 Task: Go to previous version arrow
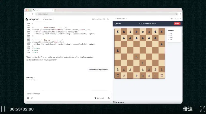pos(115,19)
